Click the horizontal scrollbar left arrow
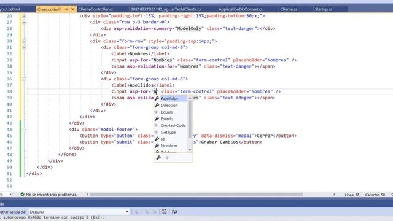Image resolution: width=393 pixels, height=221 pixels. pos(87,195)
